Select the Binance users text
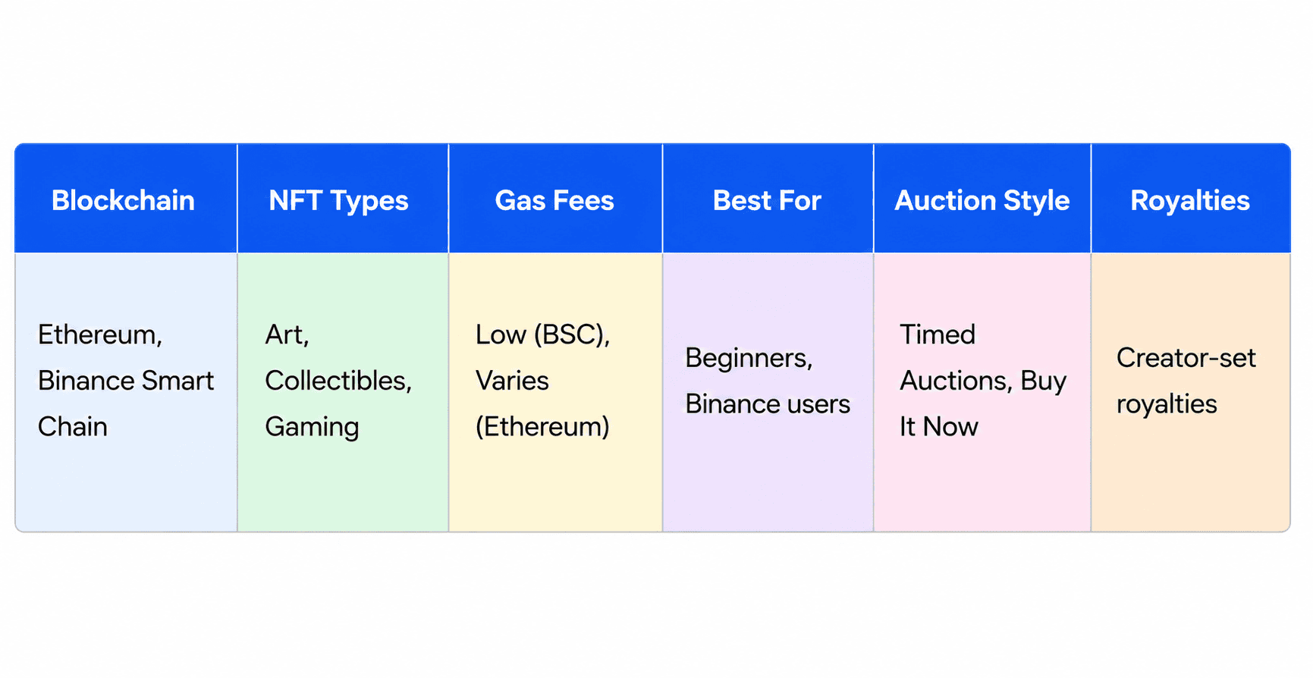1313x678 pixels. [x=768, y=404]
